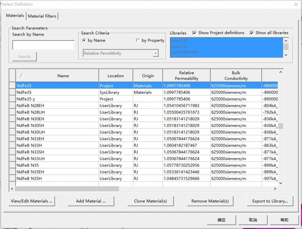The height and width of the screenshot is (229, 302).
Task: Click the Add Material button
Action: (x=91, y=201)
